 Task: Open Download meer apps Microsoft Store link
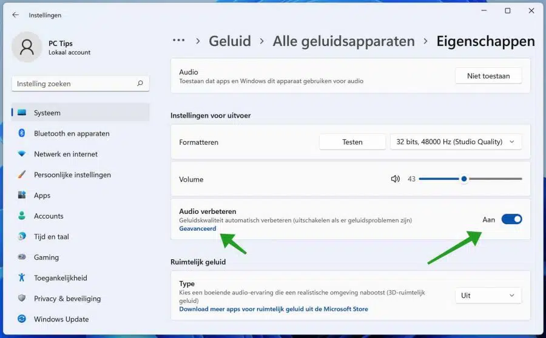[274, 309]
